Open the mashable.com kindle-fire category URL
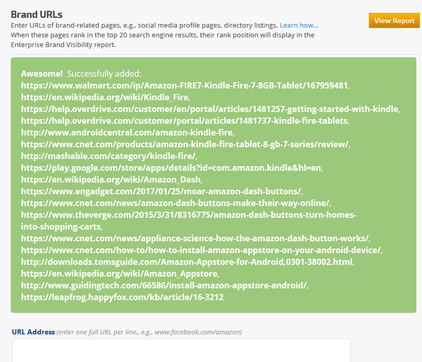Screen dimensions: 422x362 108,156
